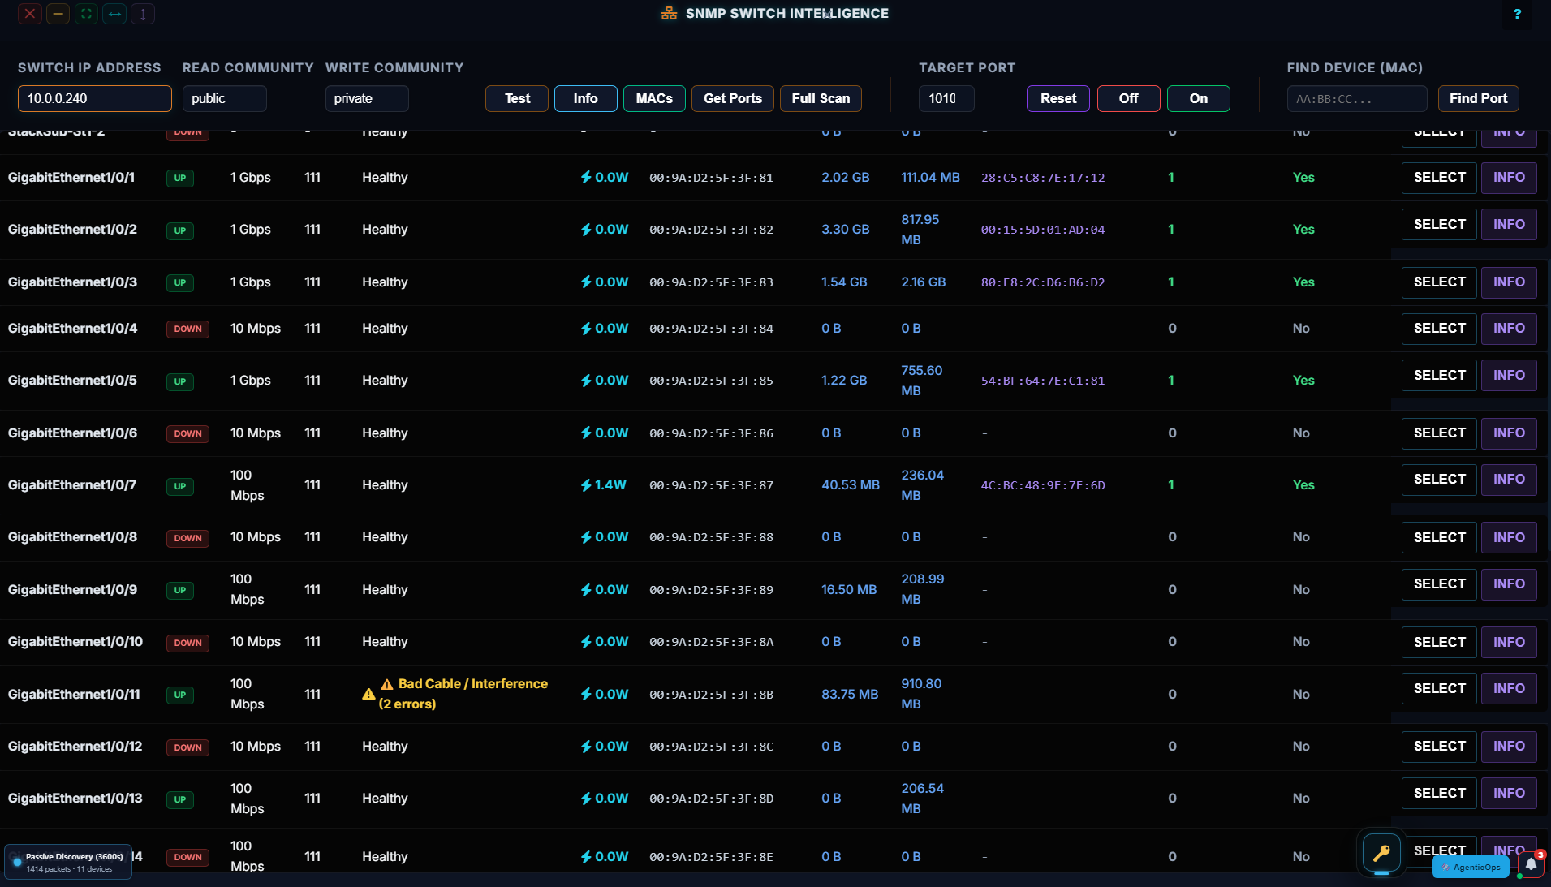Click the Find Port button
This screenshot has height=887, width=1551.
tap(1478, 98)
